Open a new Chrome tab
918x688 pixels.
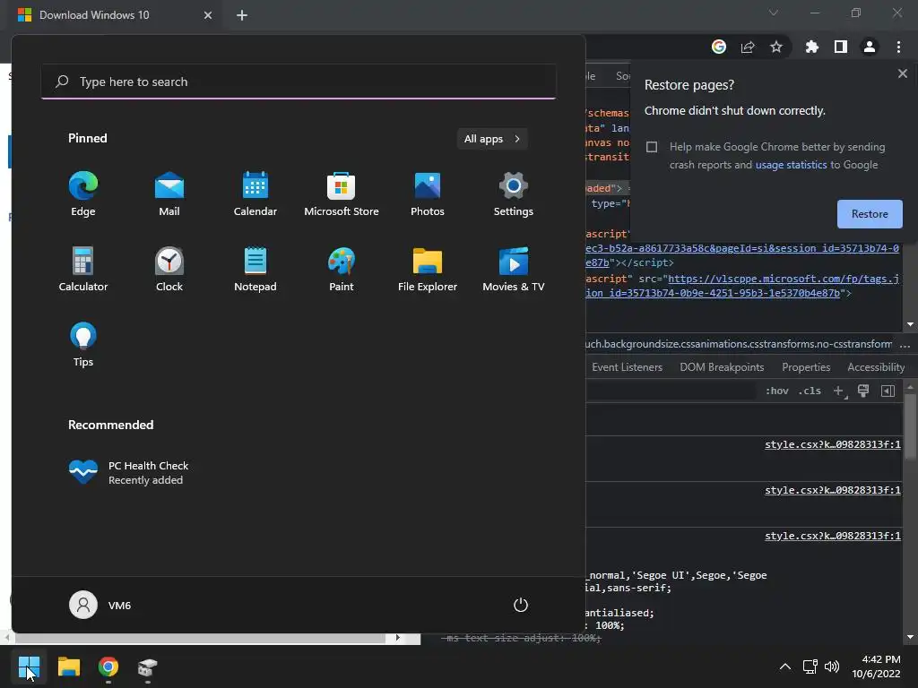point(242,15)
